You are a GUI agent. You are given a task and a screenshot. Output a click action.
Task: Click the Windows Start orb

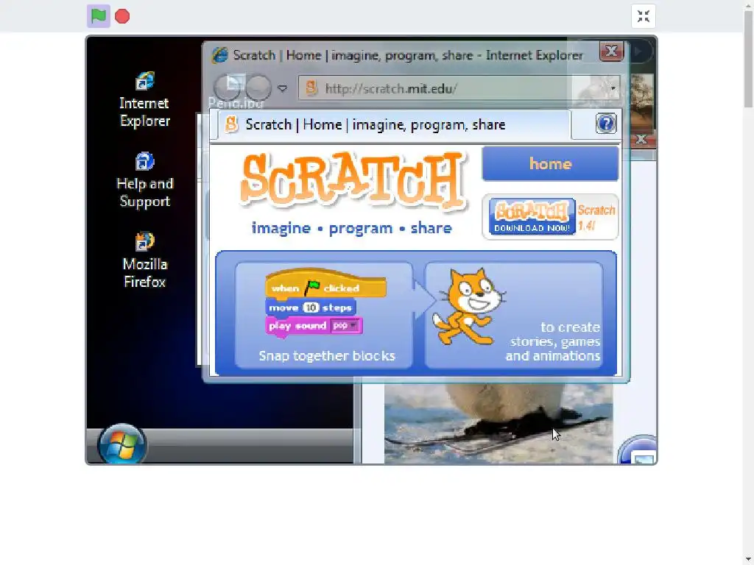click(121, 444)
